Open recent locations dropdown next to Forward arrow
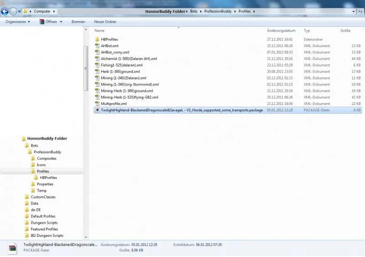This screenshot has width=365, height=257. click(x=19, y=11)
